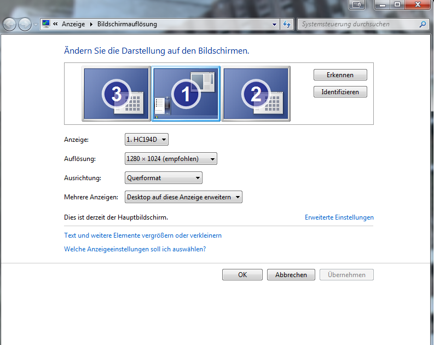
Task: Open the Ausrichtung dropdown set to Querformat
Action: [x=163, y=178]
